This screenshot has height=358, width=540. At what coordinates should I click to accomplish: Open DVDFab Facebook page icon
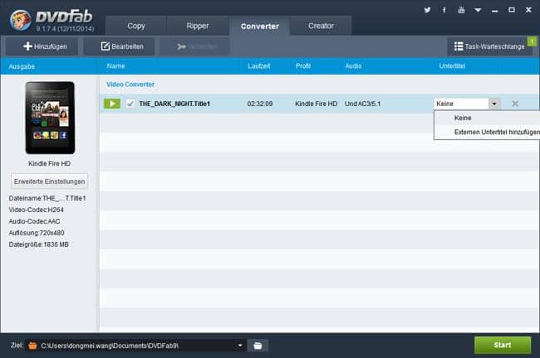tap(444, 10)
